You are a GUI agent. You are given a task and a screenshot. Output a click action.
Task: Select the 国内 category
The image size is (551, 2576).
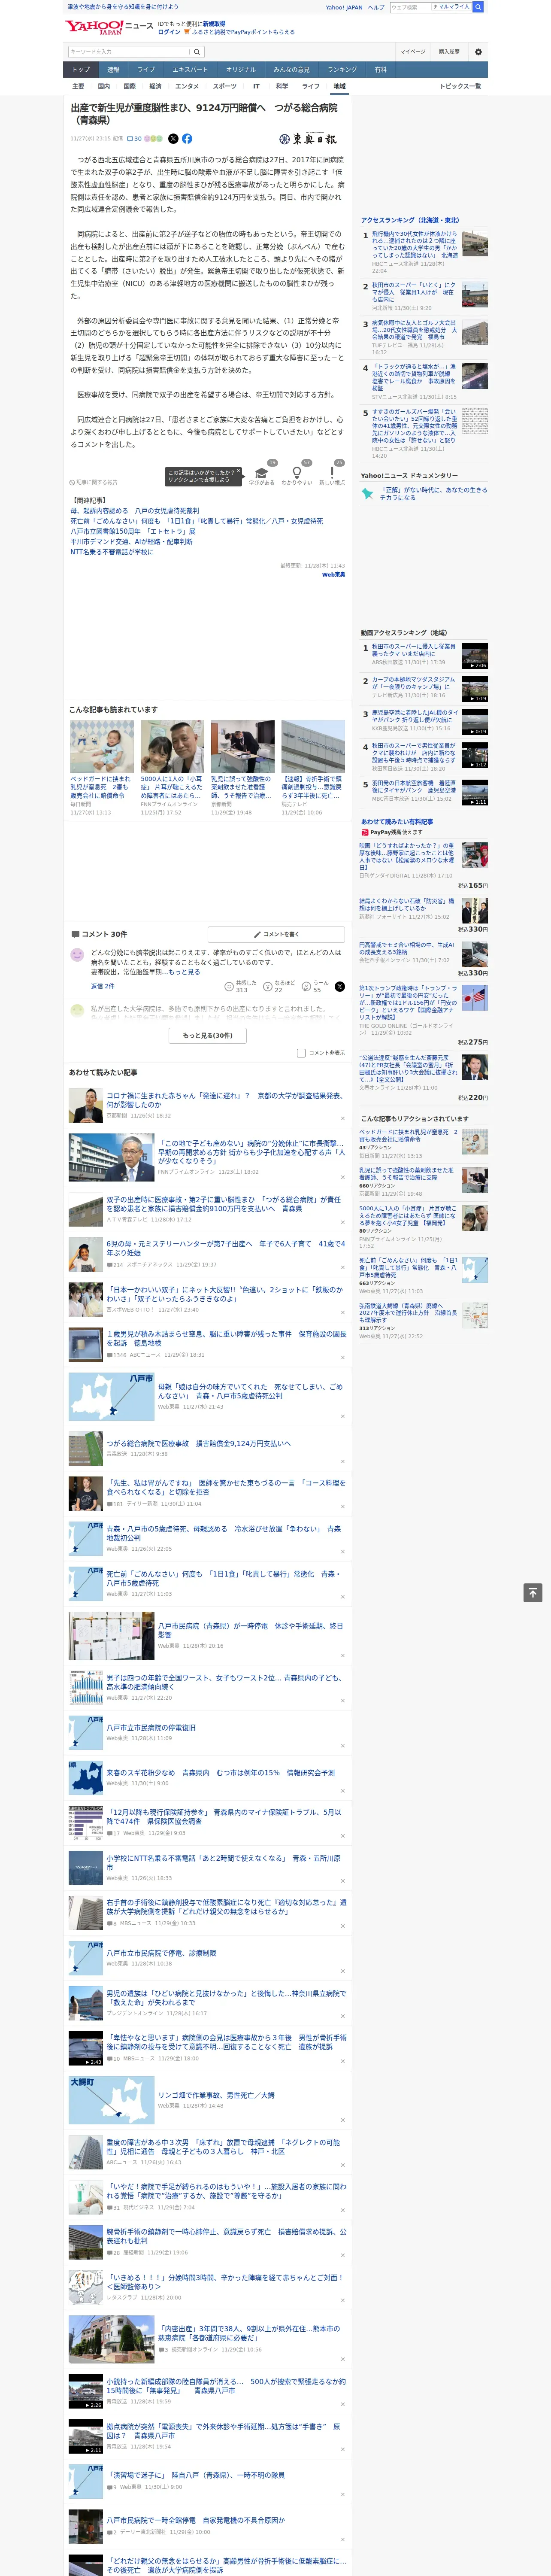point(104,86)
